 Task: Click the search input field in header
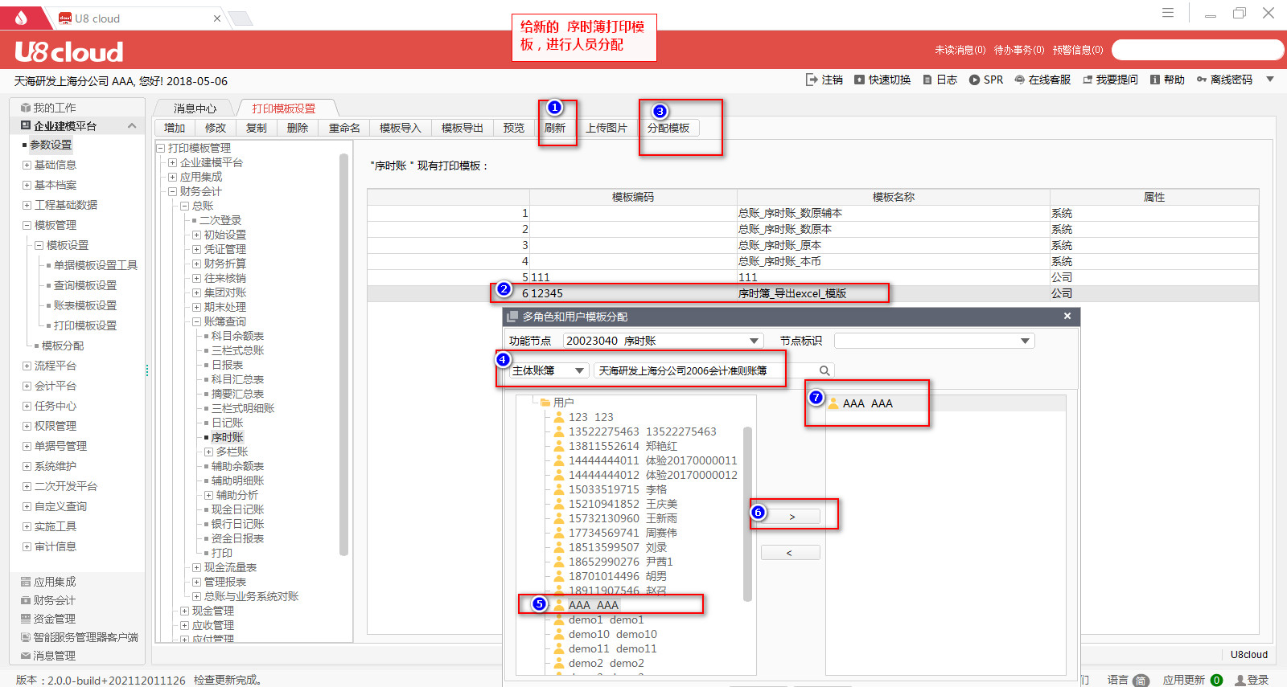point(1197,50)
